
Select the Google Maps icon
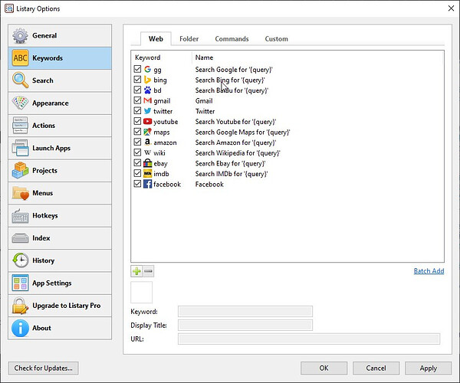pyautogui.click(x=147, y=132)
